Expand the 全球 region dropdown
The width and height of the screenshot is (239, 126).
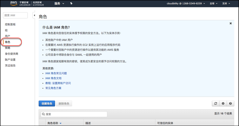(213, 4)
